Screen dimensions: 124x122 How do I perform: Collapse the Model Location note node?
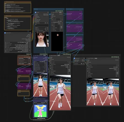pos(5,16)
